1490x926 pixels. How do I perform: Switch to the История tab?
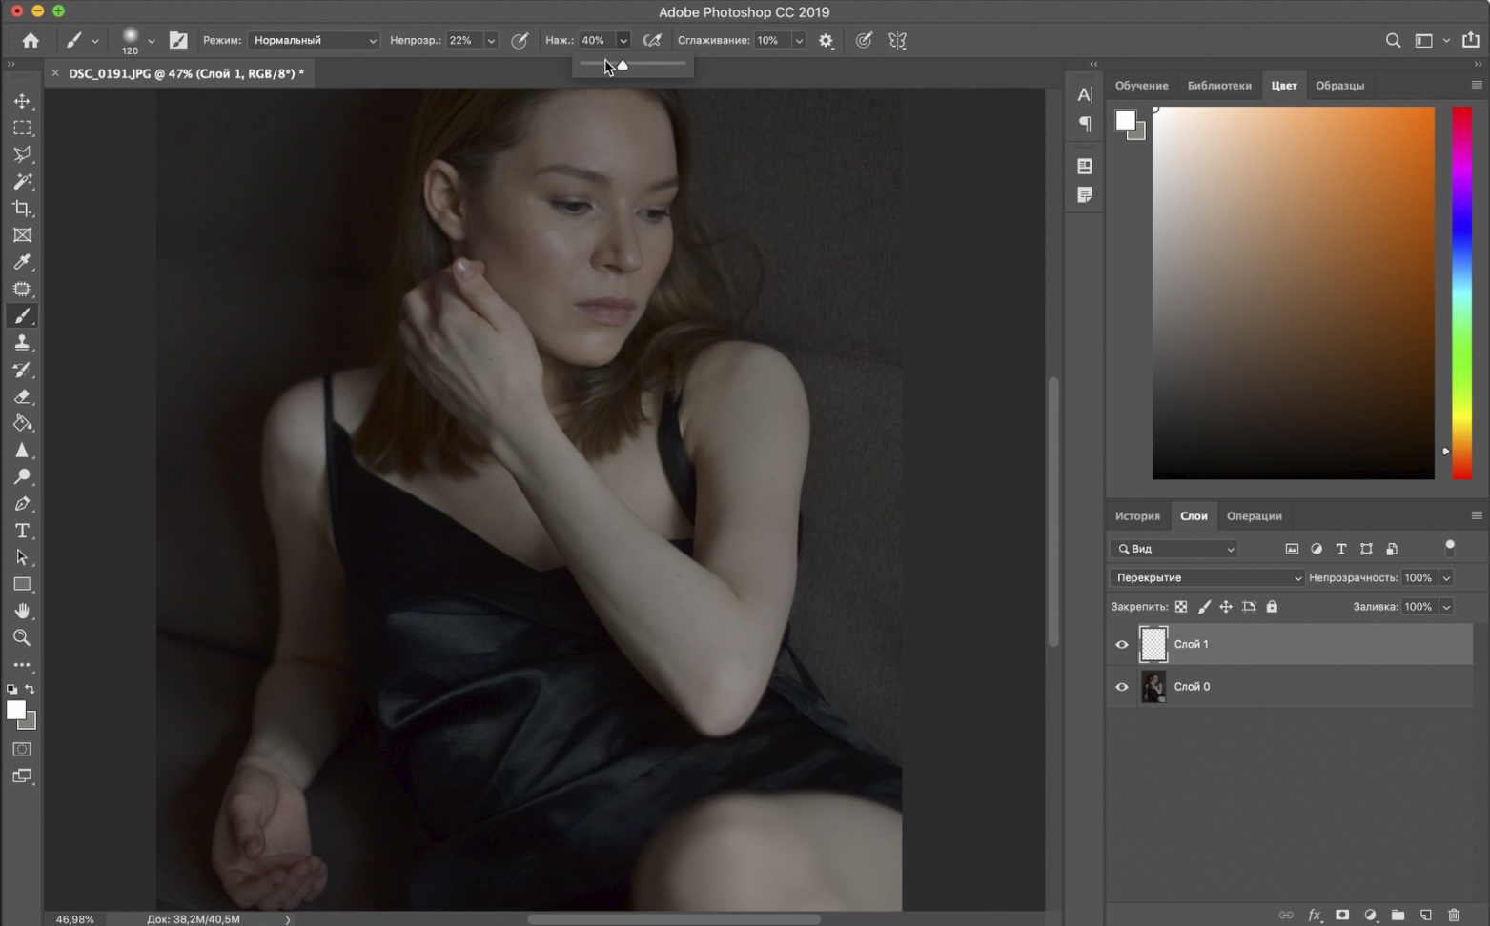click(x=1137, y=516)
